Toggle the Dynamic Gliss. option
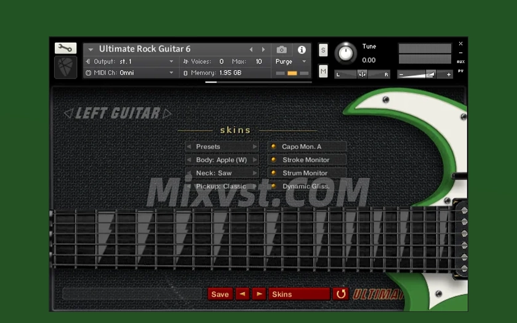The width and height of the screenshot is (517, 323). coord(307,186)
